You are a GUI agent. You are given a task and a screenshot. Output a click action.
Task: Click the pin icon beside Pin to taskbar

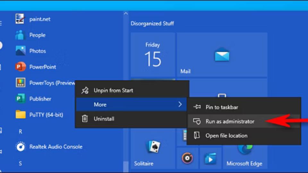[x=197, y=107]
